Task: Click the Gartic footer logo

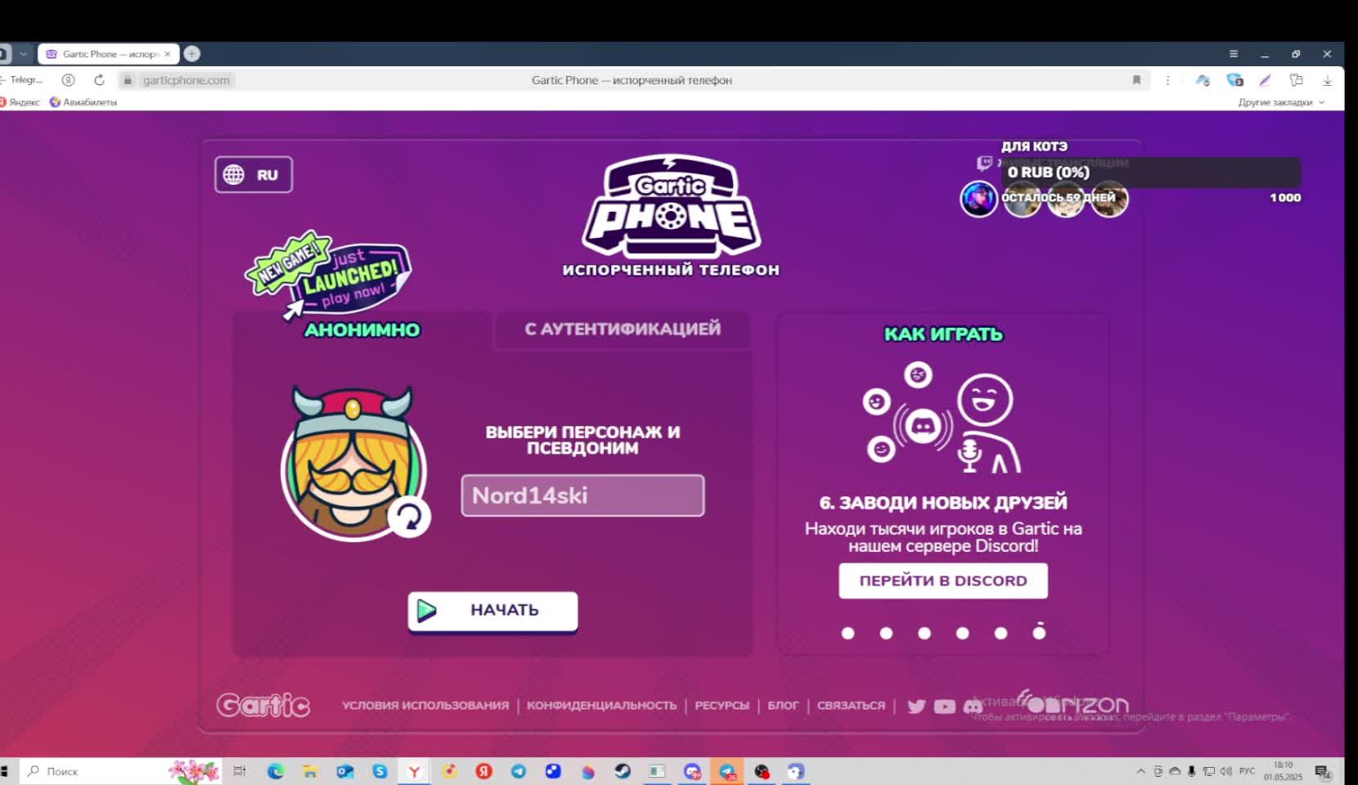Action: pos(263,705)
